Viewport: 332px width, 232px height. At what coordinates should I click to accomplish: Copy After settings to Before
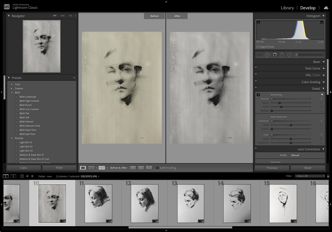coord(141,168)
